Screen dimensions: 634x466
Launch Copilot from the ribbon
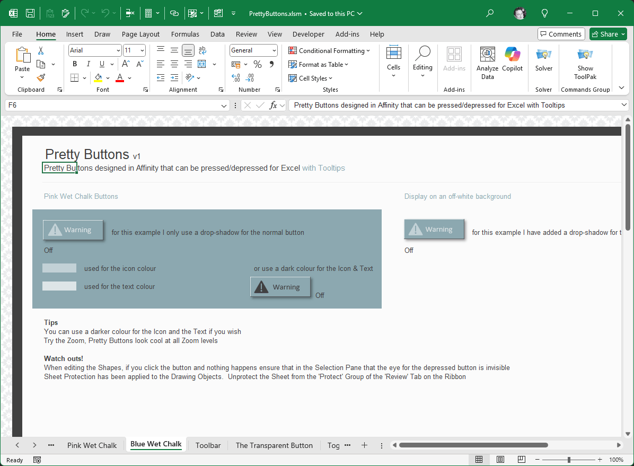(512, 59)
